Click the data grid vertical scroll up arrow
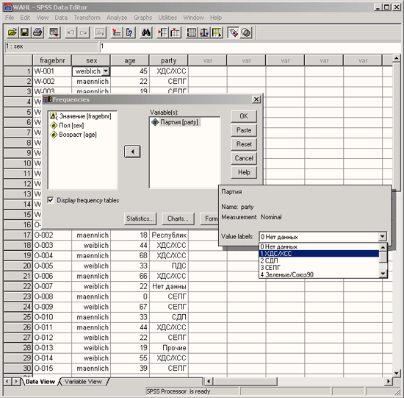 tap(396, 58)
